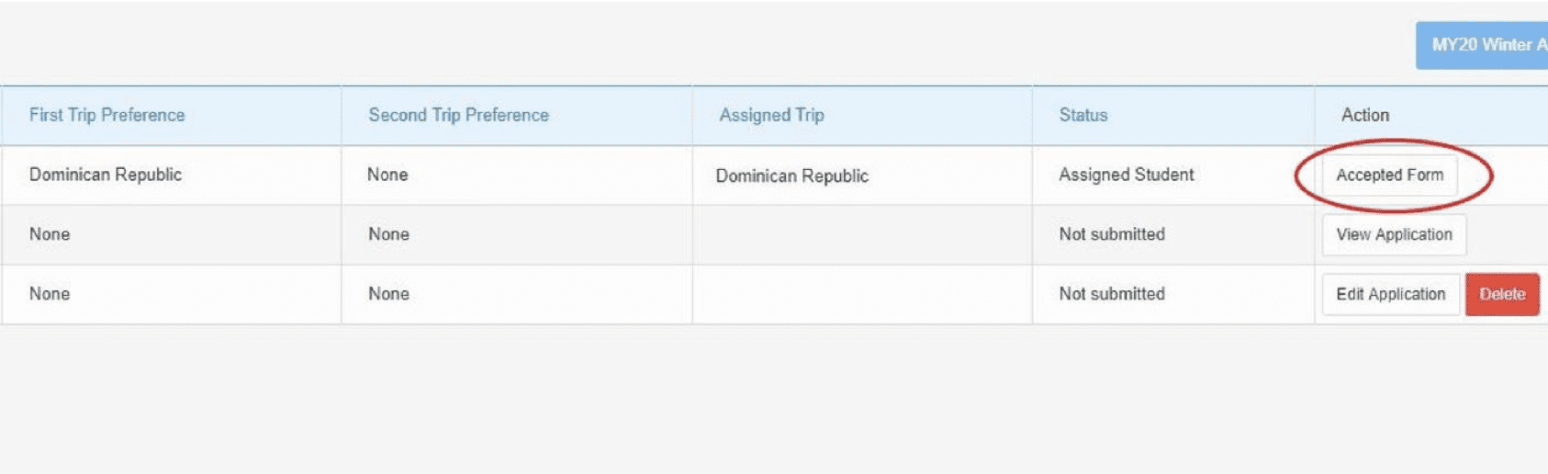Click Not submitted status in Edit Application row
The image size is (1548, 474).
(x=1111, y=295)
